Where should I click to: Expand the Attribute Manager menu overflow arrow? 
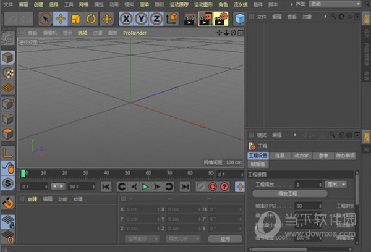[x=295, y=135]
